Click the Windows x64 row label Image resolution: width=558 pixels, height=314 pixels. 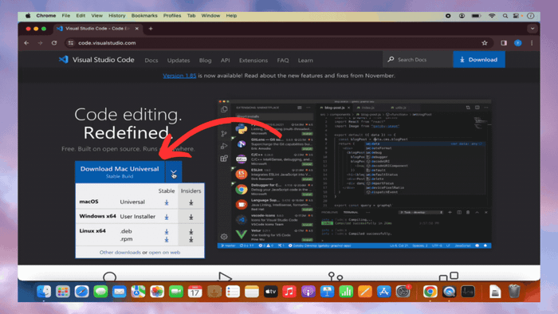tap(97, 216)
